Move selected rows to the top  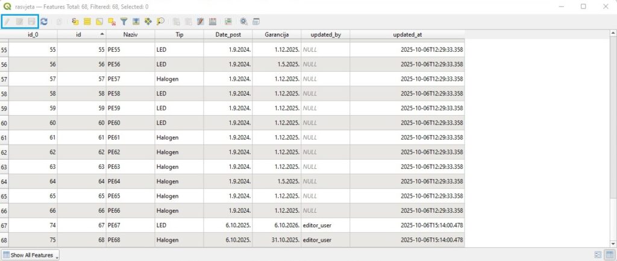(x=136, y=22)
